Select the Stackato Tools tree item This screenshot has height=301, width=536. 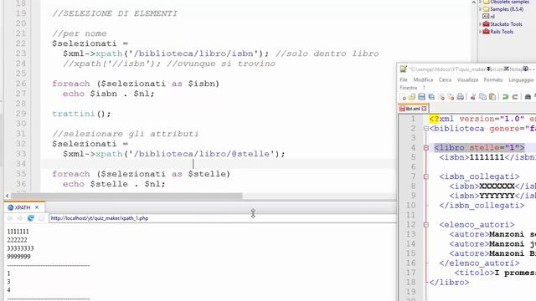[506, 24]
